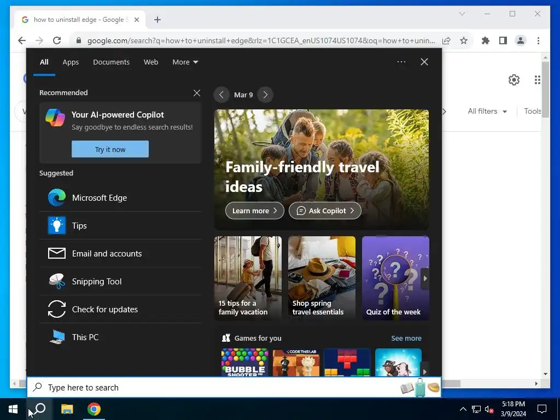Open Chrome profile avatar menu
Image resolution: width=560 pixels, height=420 pixels.
click(x=521, y=40)
